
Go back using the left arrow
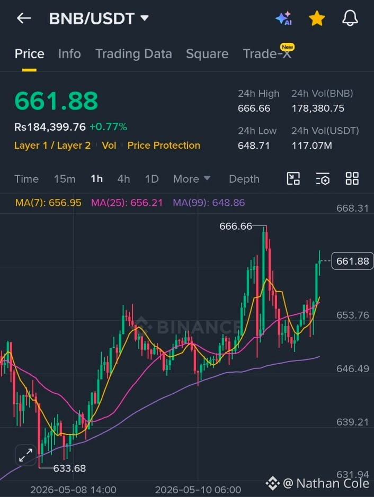click(24, 19)
